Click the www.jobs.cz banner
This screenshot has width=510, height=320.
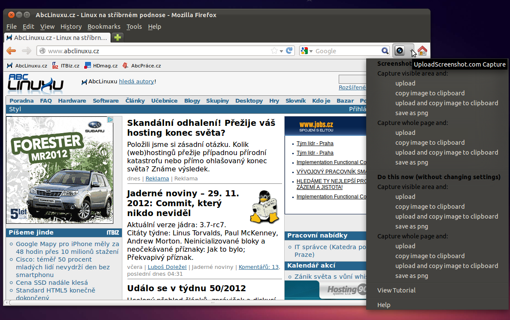point(325,126)
